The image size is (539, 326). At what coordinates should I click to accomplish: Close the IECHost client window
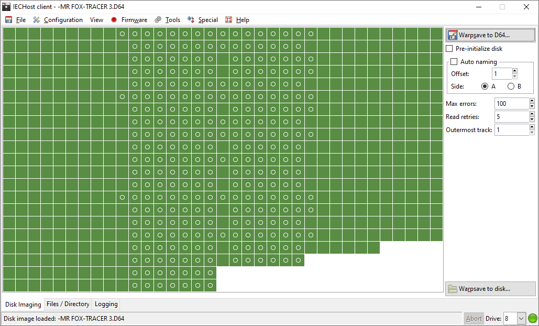point(526,7)
